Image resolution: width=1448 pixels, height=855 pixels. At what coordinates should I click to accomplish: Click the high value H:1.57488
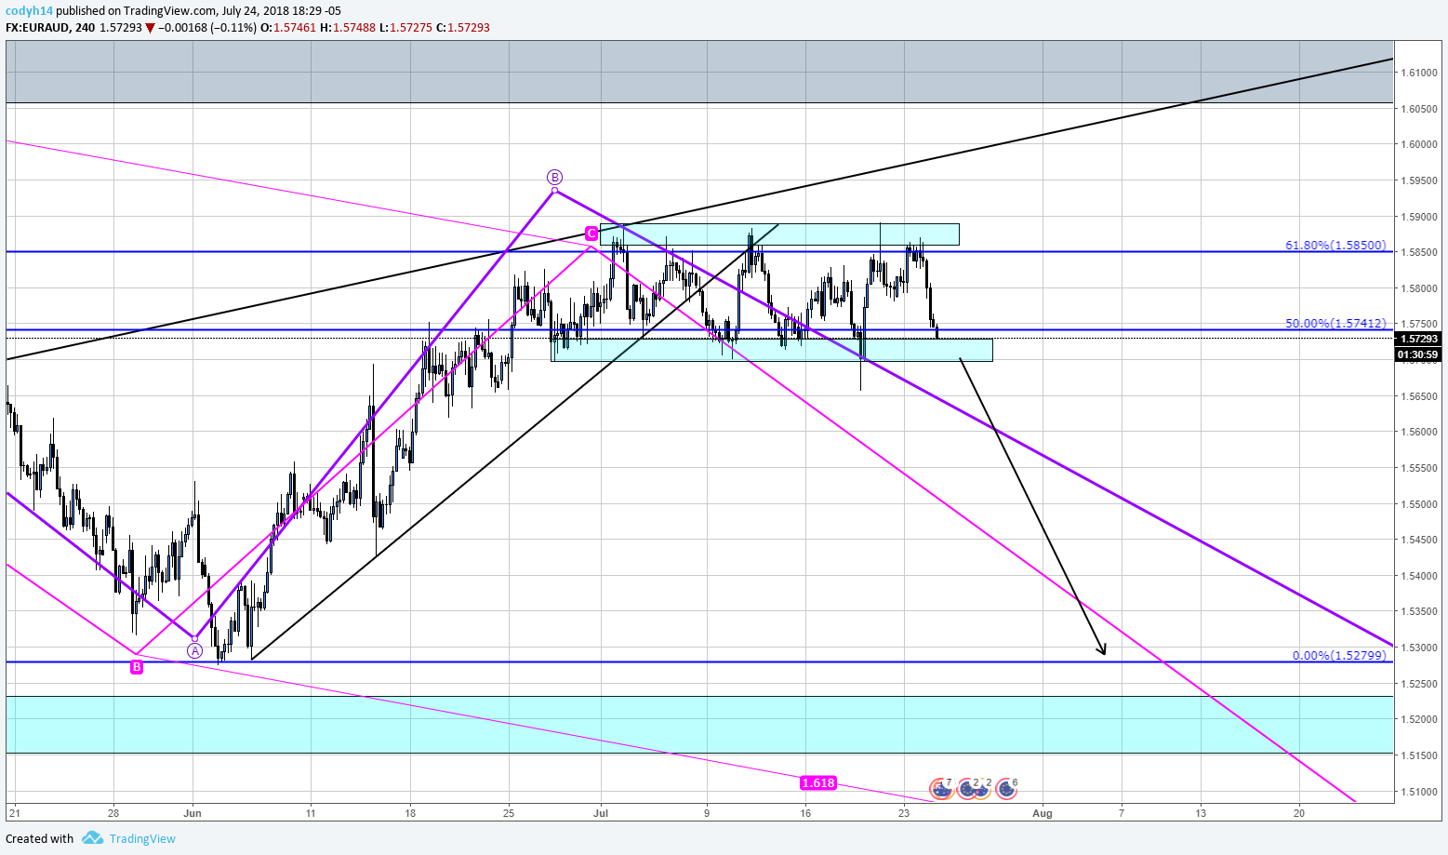[348, 28]
